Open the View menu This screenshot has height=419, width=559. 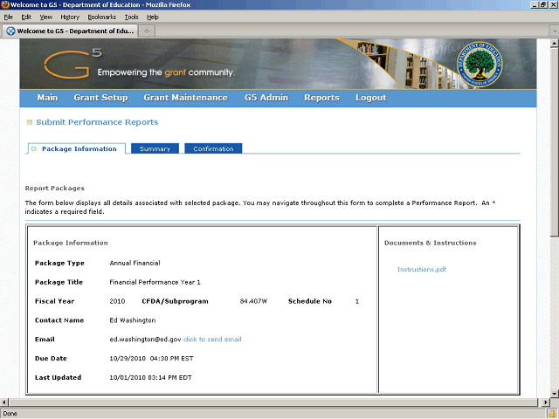coord(46,17)
